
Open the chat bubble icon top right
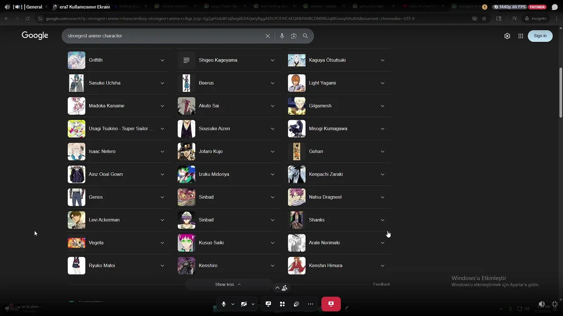coord(555,7)
